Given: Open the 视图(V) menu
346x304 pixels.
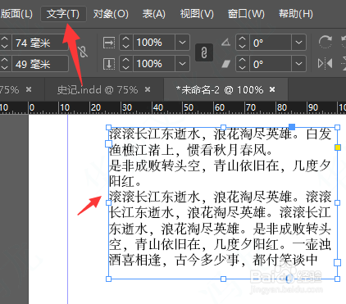Looking at the screenshot, I should tap(197, 14).
